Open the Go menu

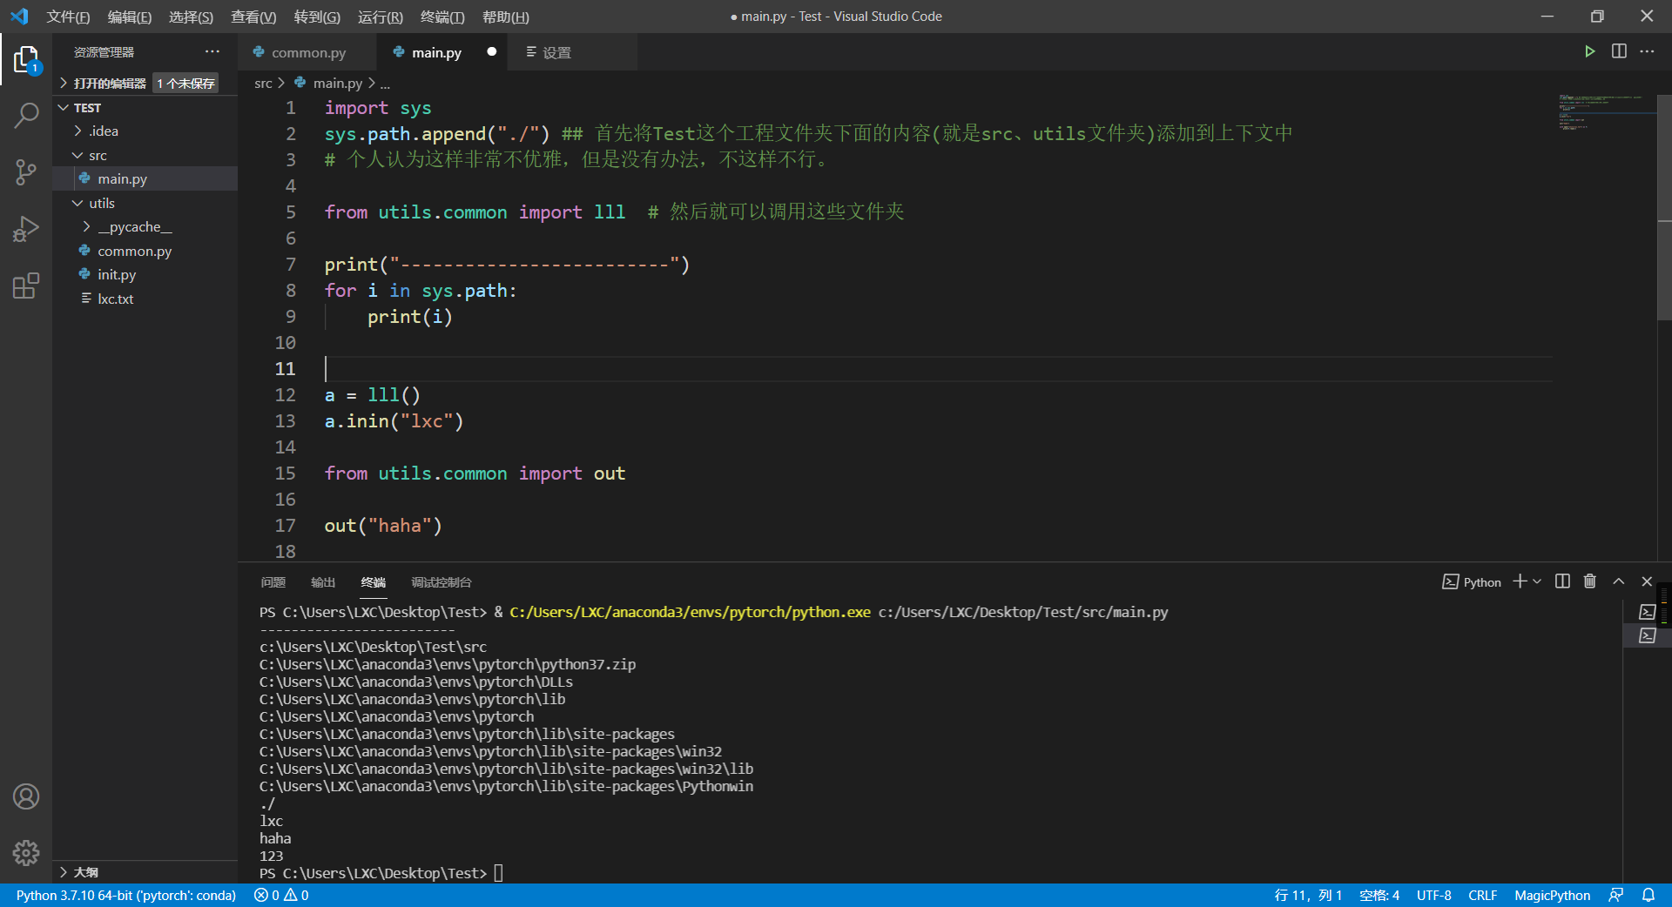tap(317, 17)
